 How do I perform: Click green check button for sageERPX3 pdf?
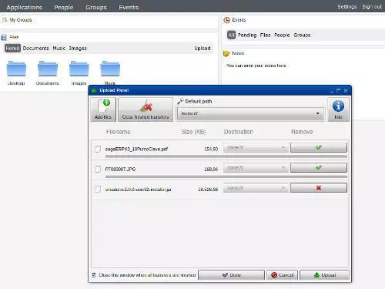click(x=319, y=147)
